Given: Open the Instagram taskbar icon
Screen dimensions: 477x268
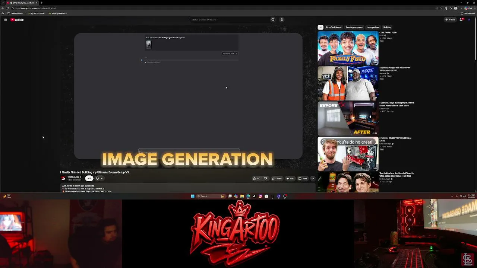Looking at the screenshot, I should pyautogui.click(x=260, y=196).
